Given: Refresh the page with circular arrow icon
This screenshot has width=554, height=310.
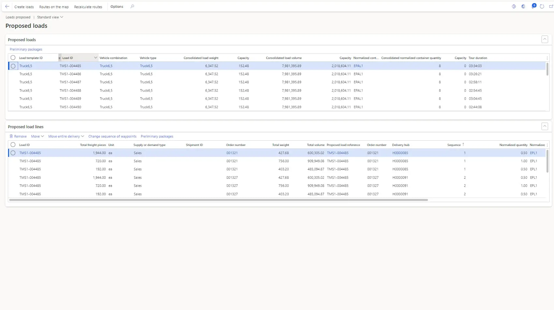Looking at the screenshot, I should pyautogui.click(x=542, y=7).
